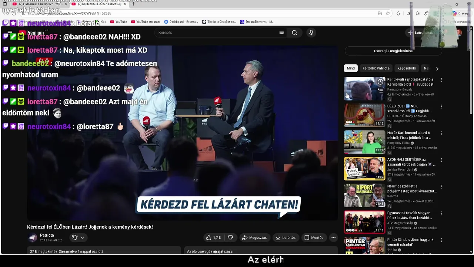
Task: Select the Mind filter chip
Action: pyautogui.click(x=351, y=68)
